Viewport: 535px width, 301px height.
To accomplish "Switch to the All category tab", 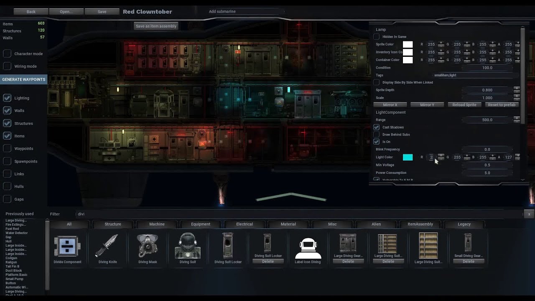I will coord(69,224).
